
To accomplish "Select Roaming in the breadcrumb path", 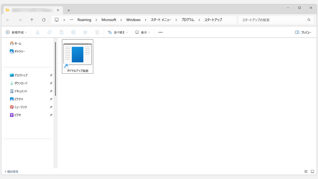I will tap(84, 20).
